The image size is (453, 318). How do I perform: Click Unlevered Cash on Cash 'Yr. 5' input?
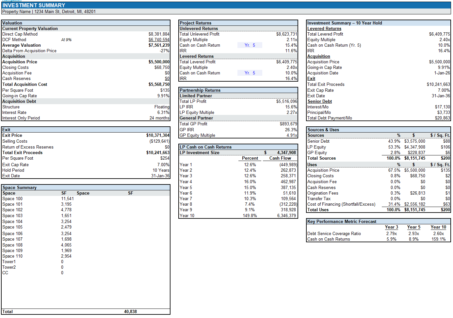(250, 45)
